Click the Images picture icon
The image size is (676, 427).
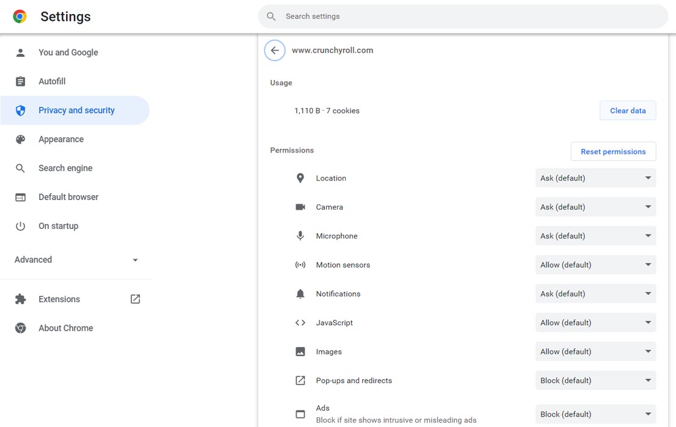click(300, 352)
